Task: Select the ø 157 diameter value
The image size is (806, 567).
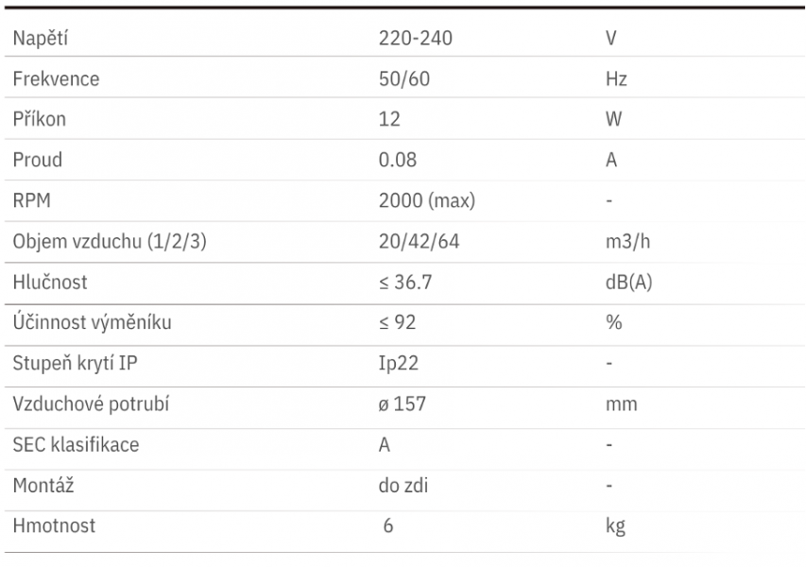Action: (x=402, y=404)
